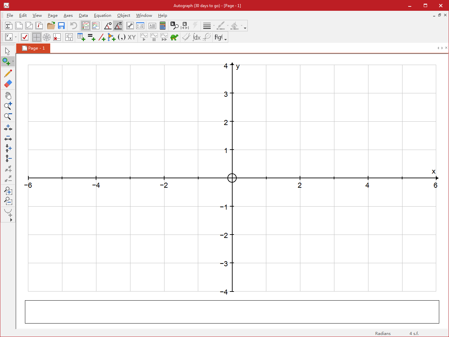Toggle Whiteboard mode with red check icon
449x337 pixels.
click(x=25, y=37)
